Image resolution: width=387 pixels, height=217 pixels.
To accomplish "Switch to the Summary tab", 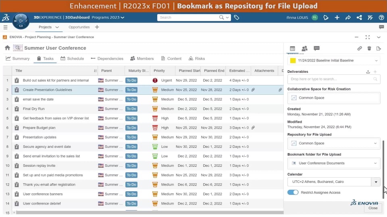I will pyautogui.click(x=17, y=59).
